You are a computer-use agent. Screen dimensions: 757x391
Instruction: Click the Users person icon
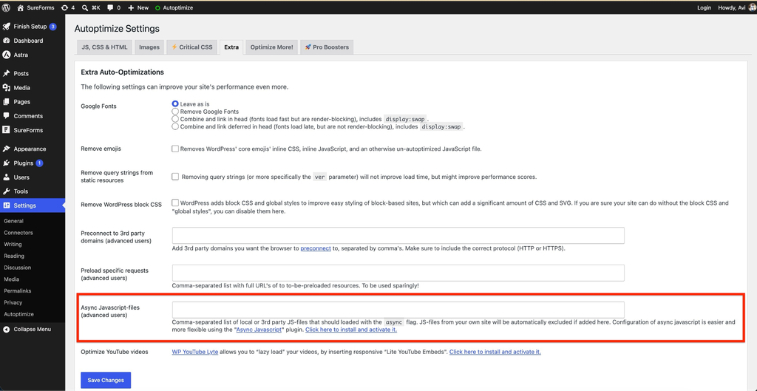[6, 177]
